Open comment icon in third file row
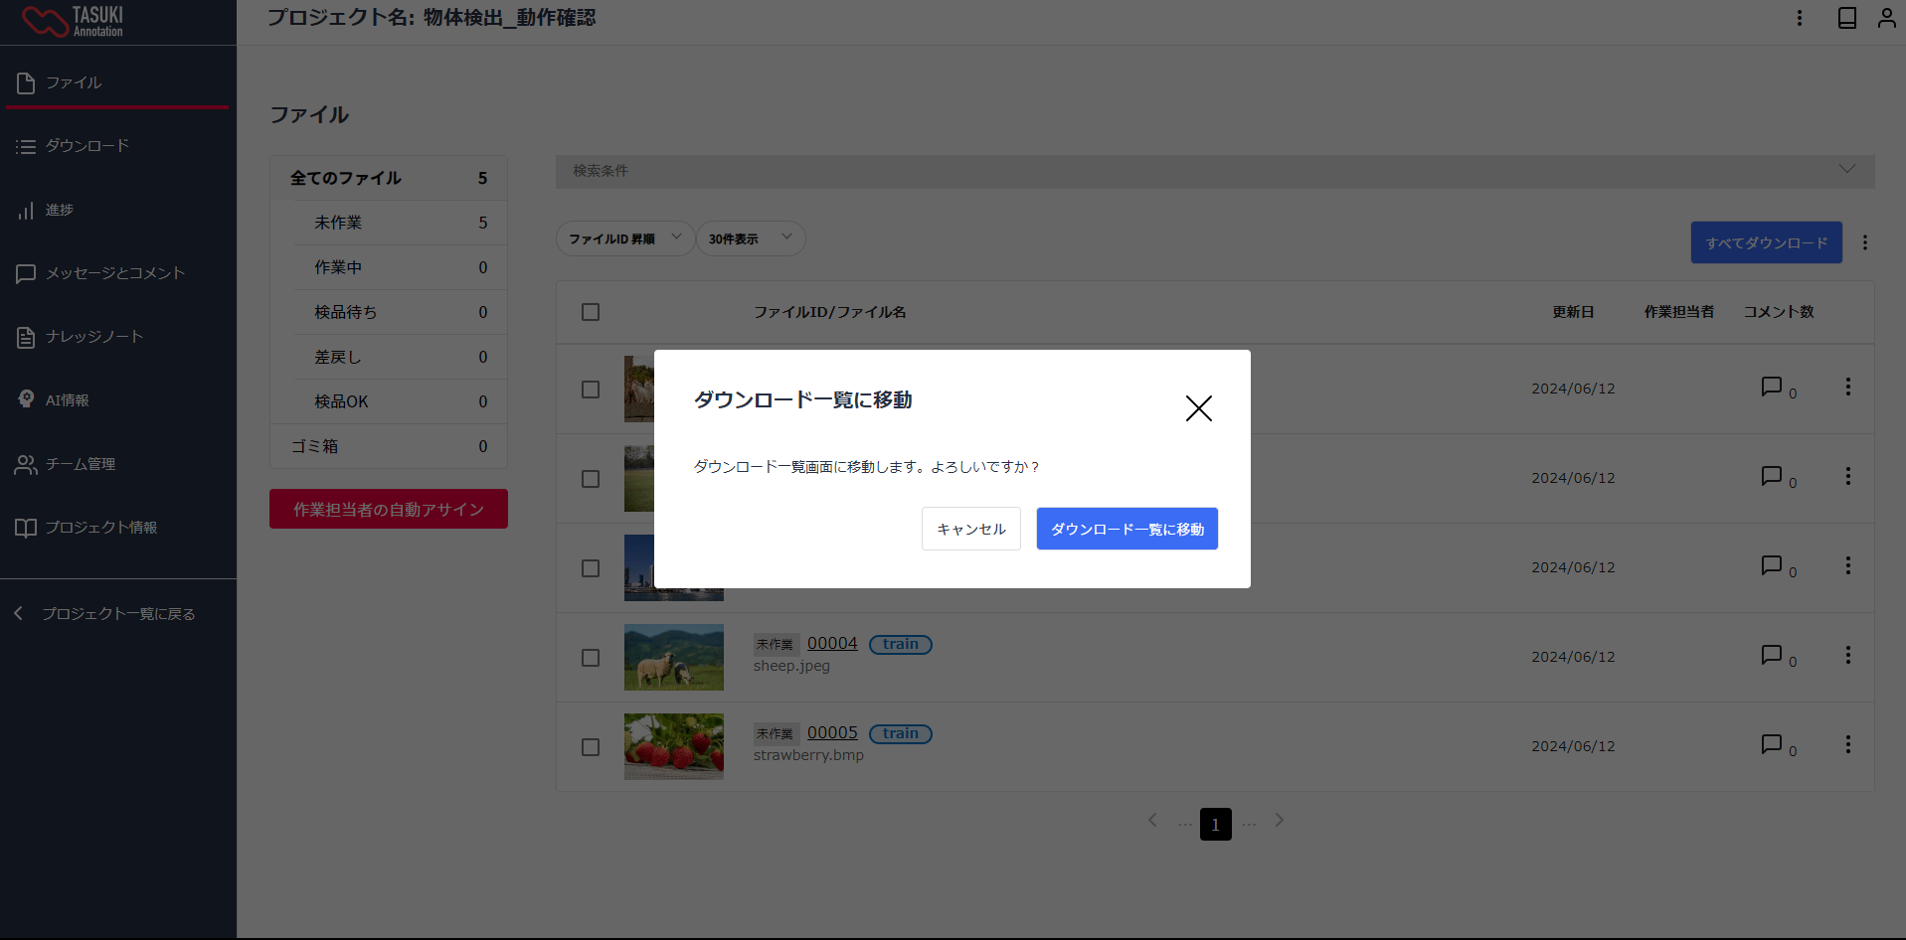1906x940 pixels. [x=1772, y=565]
